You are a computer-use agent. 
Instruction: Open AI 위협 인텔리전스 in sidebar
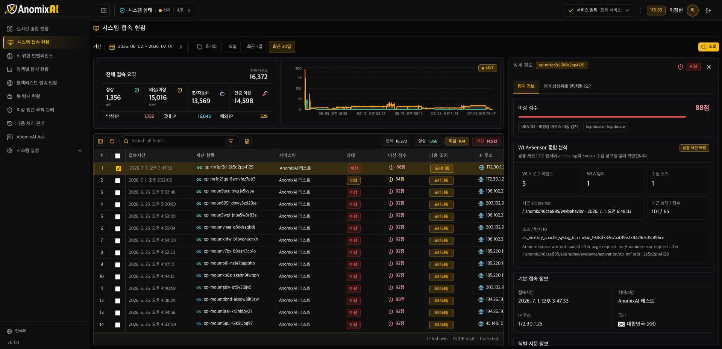35,56
